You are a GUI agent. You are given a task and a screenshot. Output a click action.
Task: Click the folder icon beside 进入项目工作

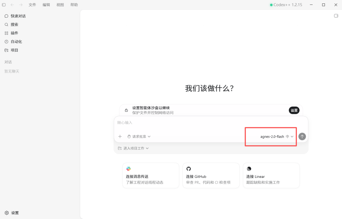(x=119, y=148)
